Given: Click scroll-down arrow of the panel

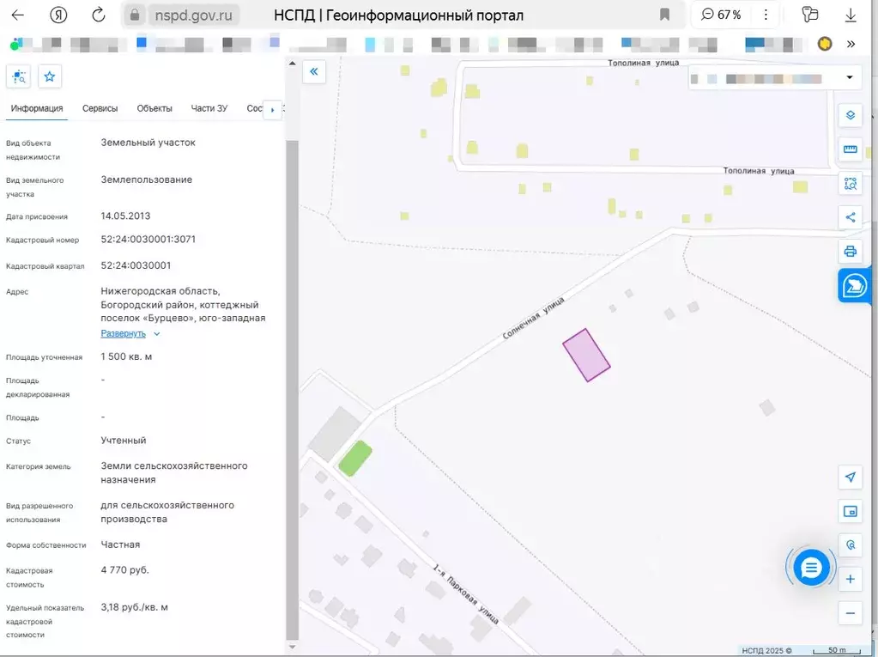Looking at the screenshot, I should [293, 648].
